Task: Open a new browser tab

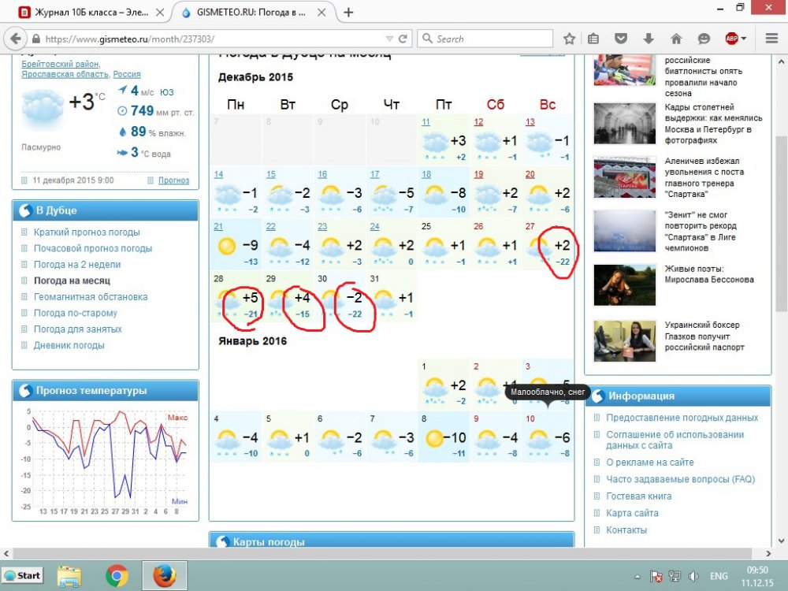Action: [348, 13]
